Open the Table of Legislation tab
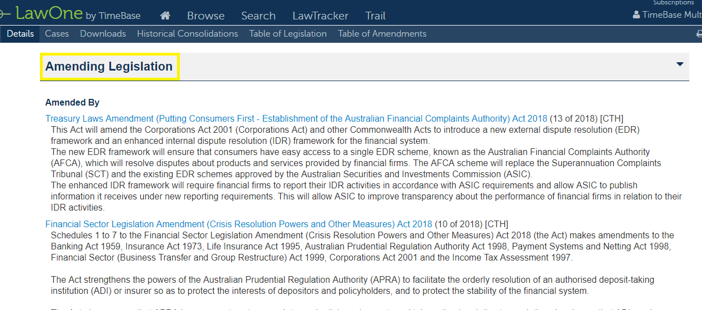This screenshot has height=310, width=702. pos(288,34)
